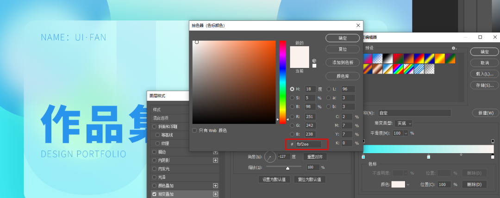
Task: Click 新建(W) to create new gradient
Action: pos(485,113)
